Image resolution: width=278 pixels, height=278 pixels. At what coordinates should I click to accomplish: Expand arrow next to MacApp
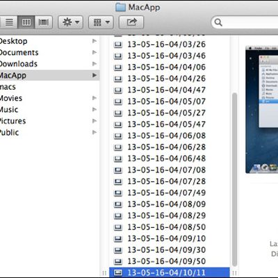coord(95,75)
